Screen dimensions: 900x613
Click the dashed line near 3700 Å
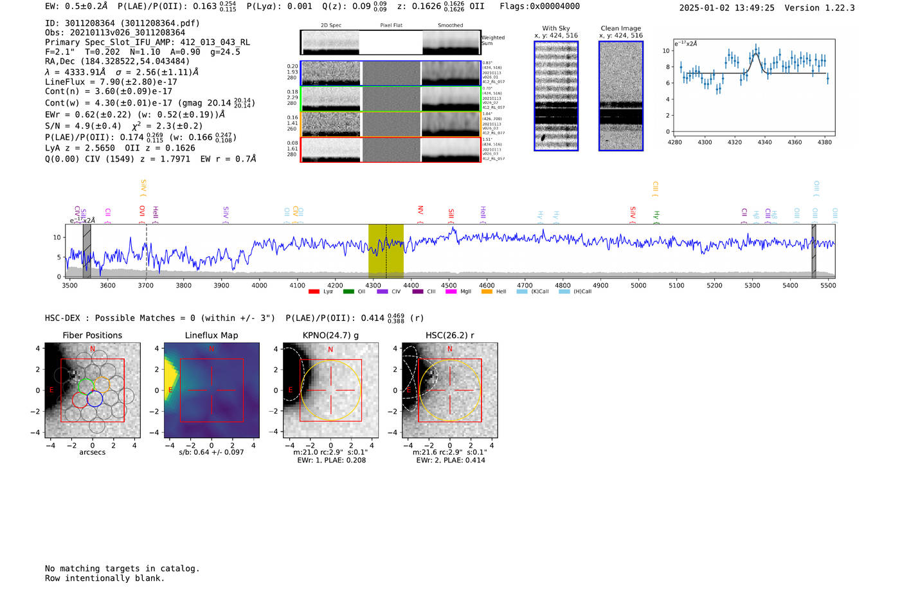pyautogui.click(x=146, y=251)
